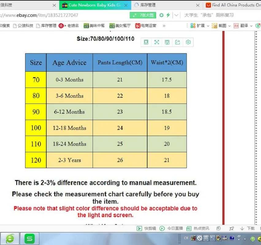Open 下载 downloads in the status bar

pos(247,228)
